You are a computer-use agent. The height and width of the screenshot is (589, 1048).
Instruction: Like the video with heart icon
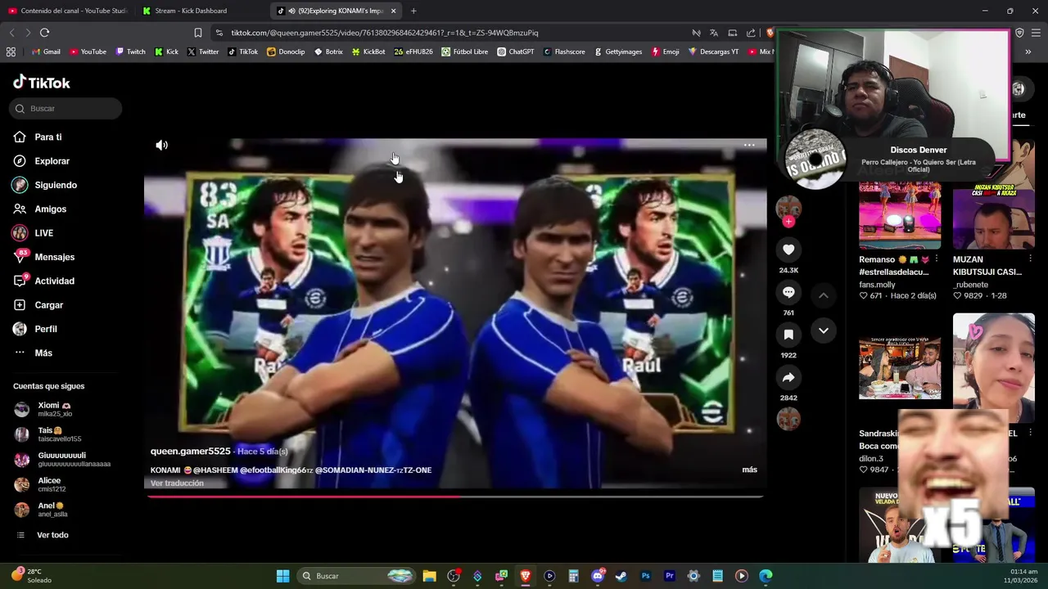[x=788, y=250]
